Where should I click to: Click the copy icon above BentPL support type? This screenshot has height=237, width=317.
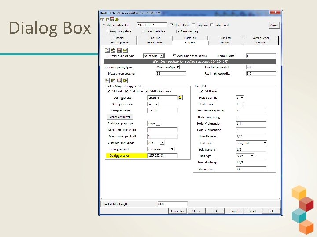pos(107,50)
